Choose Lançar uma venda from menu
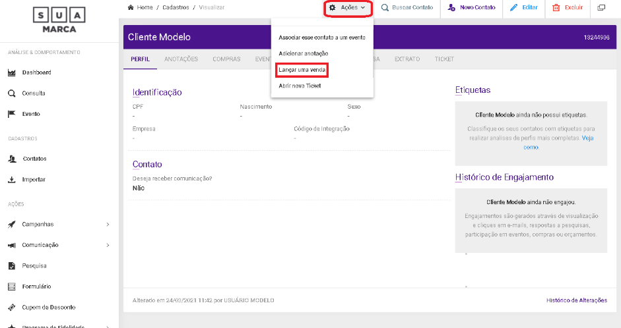 [x=302, y=69]
